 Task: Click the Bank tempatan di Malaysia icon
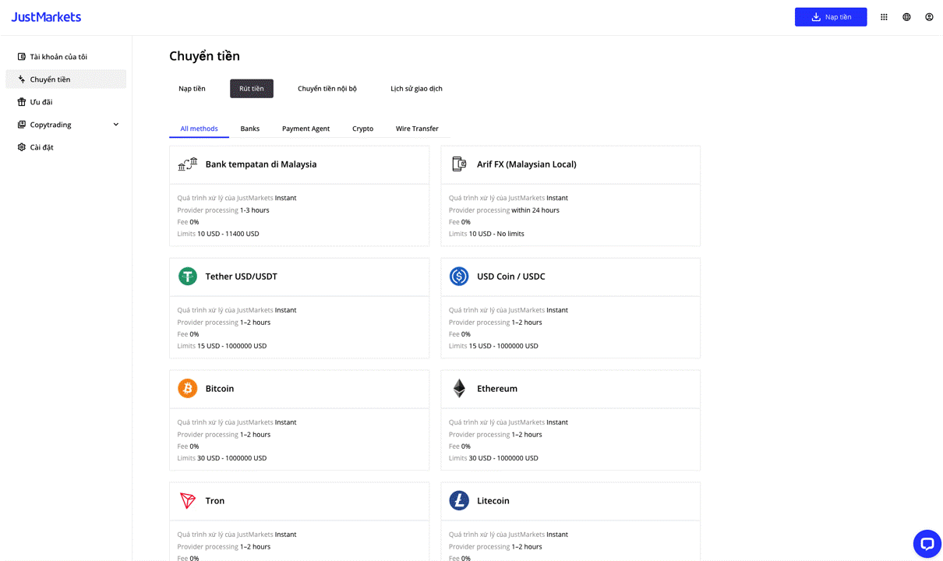click(188, 164)
